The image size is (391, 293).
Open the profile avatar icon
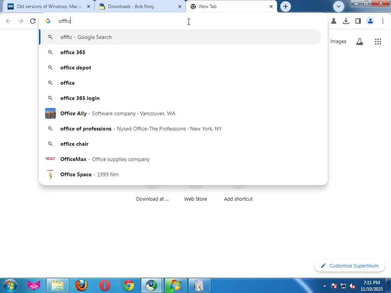pos(370,21)
